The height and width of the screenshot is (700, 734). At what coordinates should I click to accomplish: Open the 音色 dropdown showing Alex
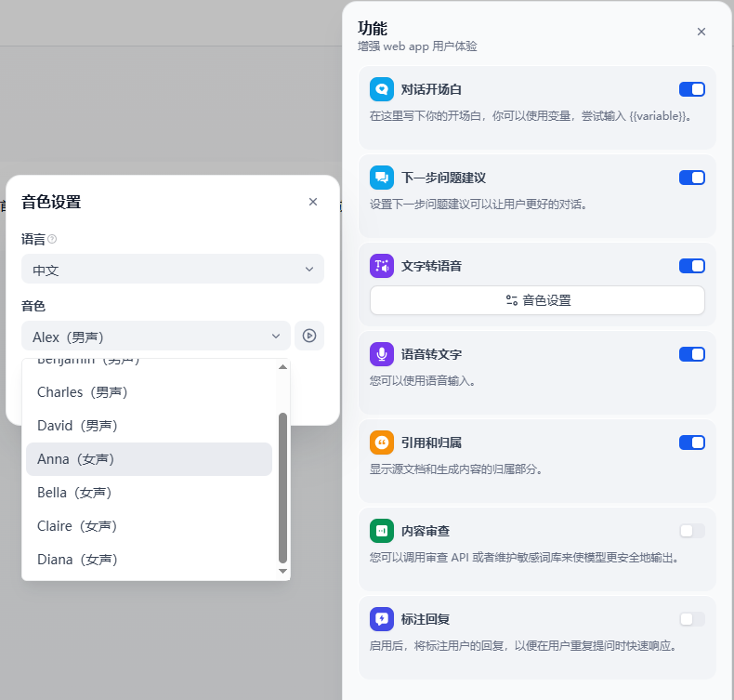(x=156, y=336)
